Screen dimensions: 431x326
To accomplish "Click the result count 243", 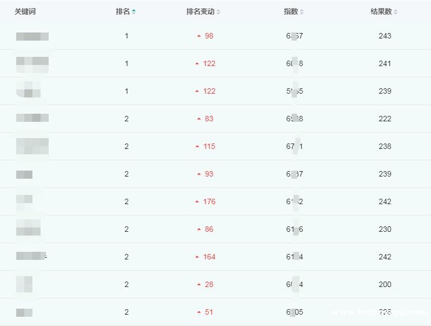I will pos(385,36).
